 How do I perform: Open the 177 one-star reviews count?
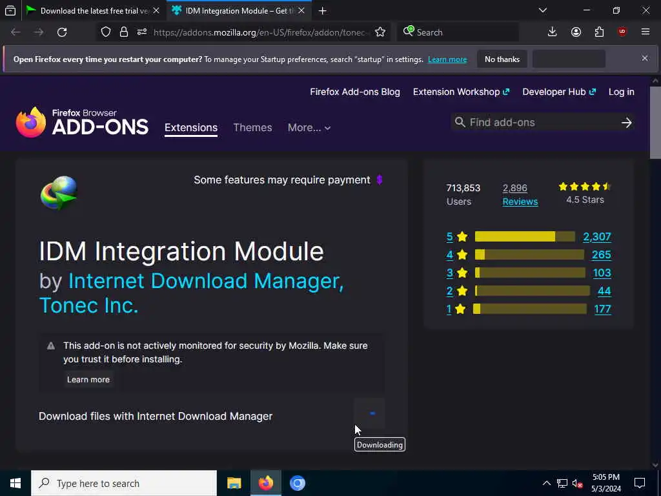click(x=602, y=309)
